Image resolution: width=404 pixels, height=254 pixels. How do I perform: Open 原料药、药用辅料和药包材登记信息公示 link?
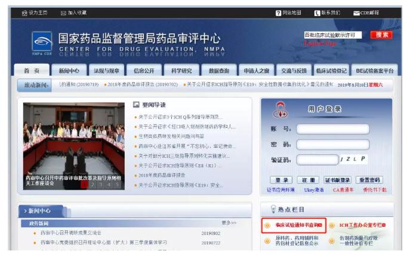pos(297,241)
